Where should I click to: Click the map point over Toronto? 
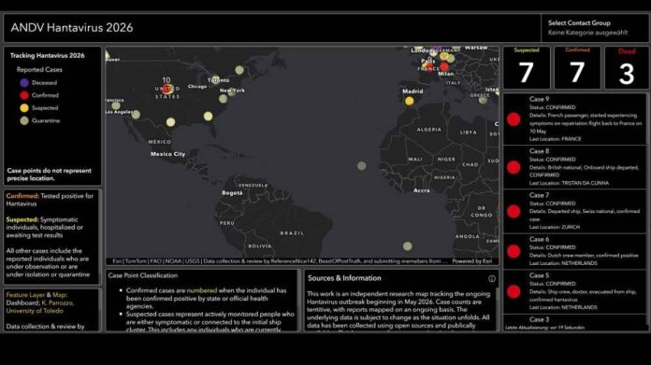215,79
